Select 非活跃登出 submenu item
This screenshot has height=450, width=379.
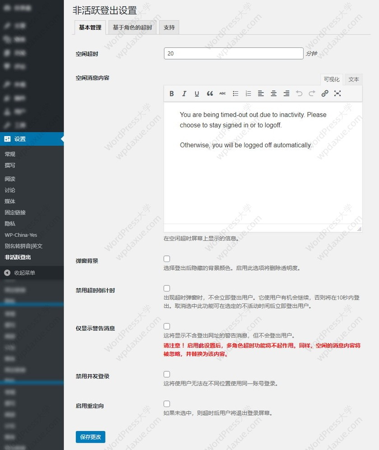click(18, 257)
